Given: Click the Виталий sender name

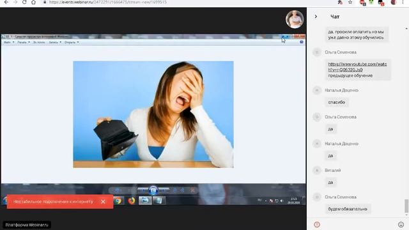Looking at the screenshot, I should click(332, 171).
